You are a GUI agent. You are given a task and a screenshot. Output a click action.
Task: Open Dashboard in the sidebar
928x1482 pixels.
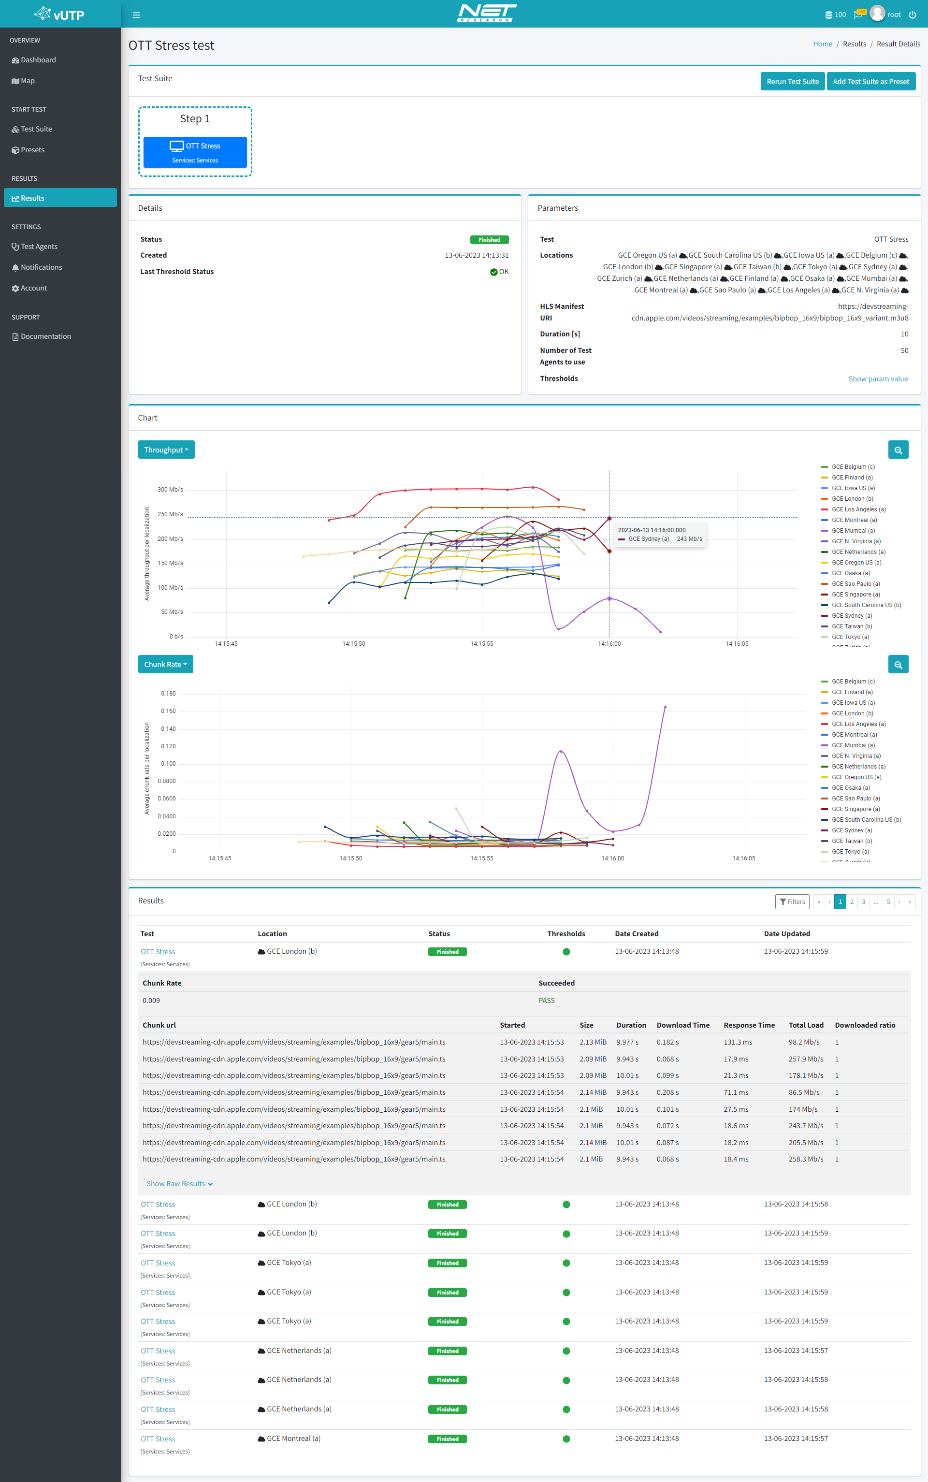60,60
